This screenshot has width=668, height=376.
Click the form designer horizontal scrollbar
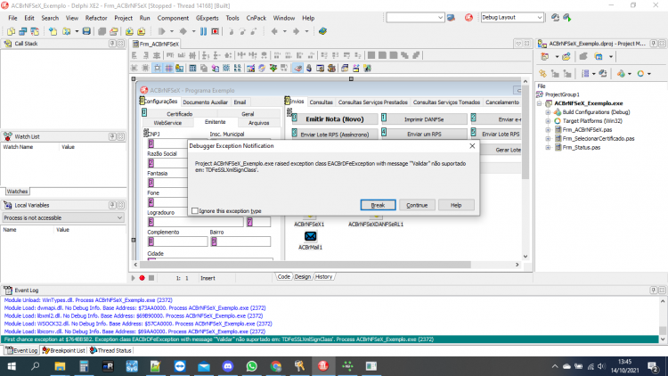(x=305, y=265)
